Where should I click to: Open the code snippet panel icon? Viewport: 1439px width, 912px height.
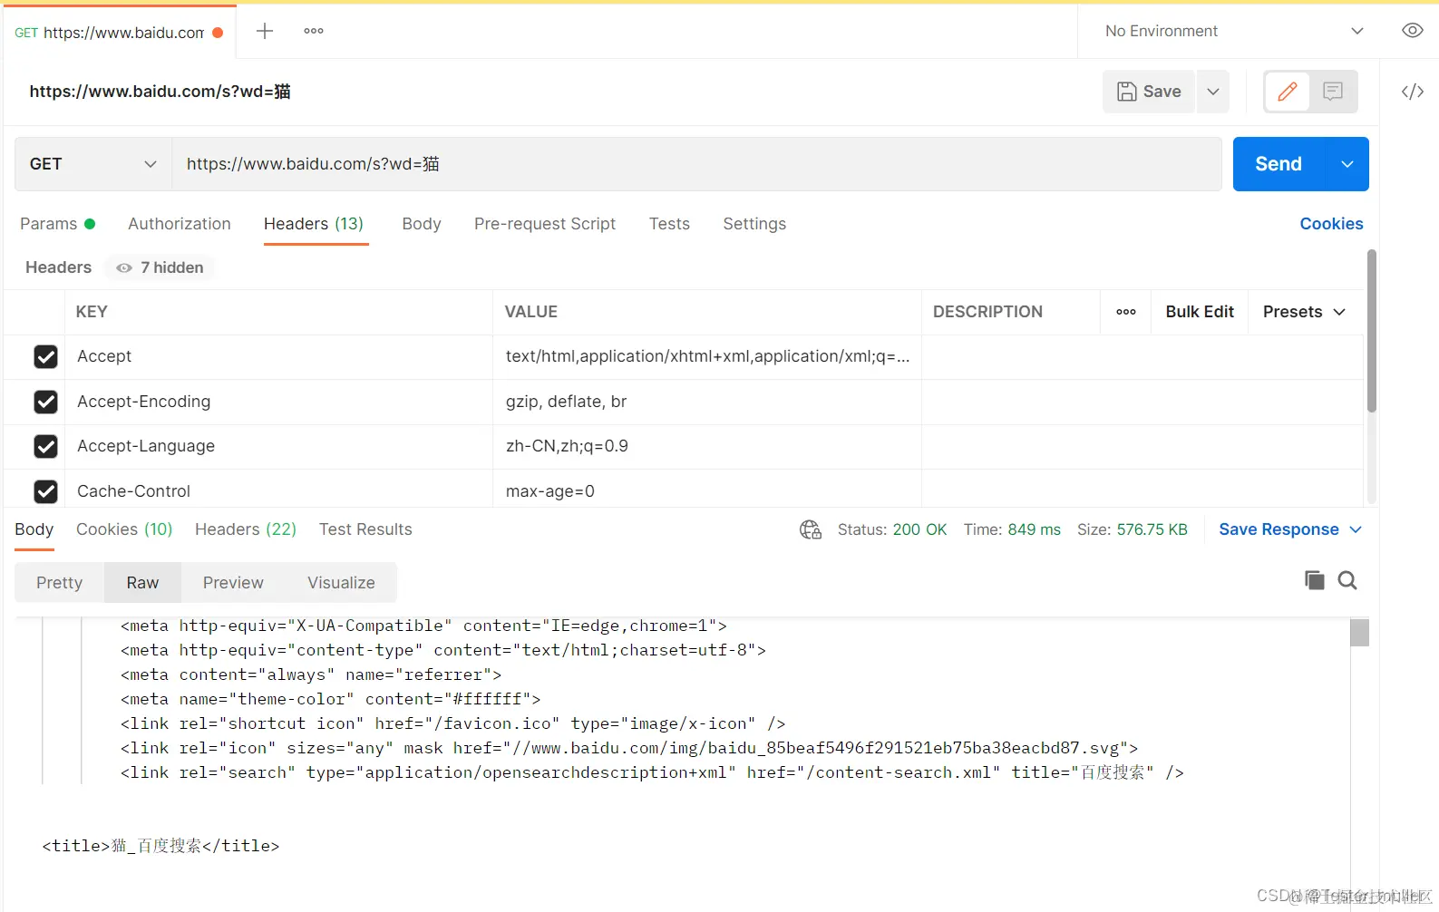click(1413, 92)
